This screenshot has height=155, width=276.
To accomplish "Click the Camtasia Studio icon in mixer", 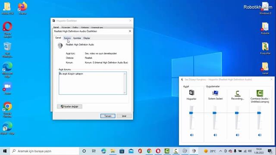I will 260,93.
